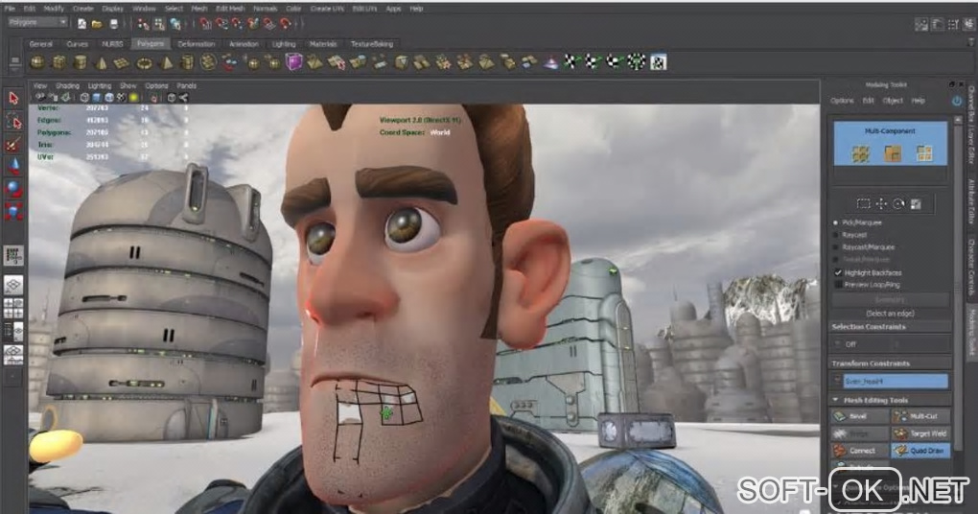Select the Pick/Marquee radio option
978x514 pixels.
(x=836, y=222)
